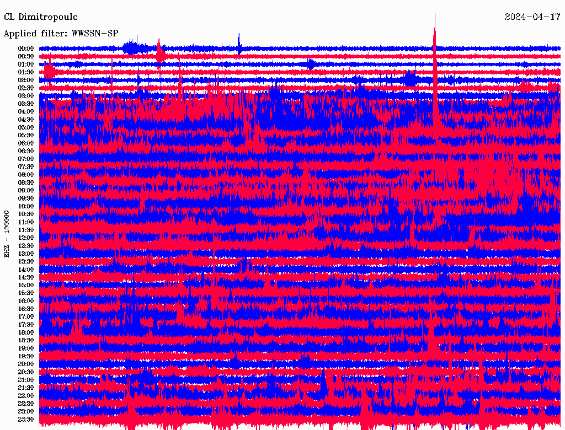Select the 15:30 time label
This screenshot has width=565, height=430.
[x=26, y=293]
